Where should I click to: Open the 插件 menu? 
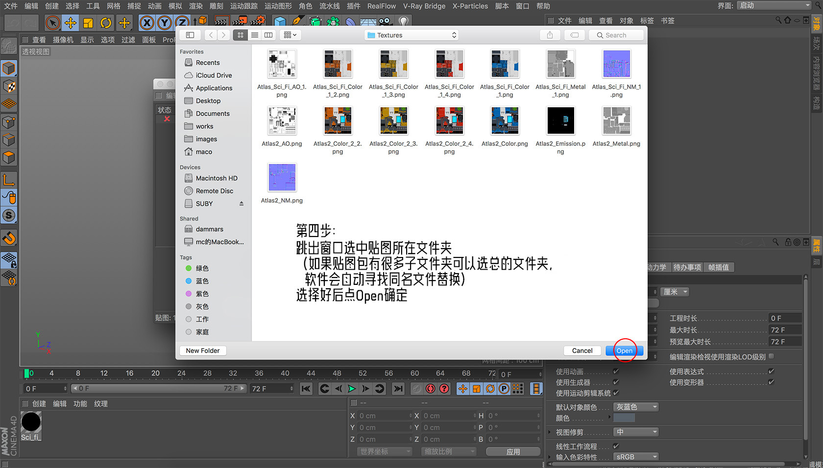tap(354, 6)
